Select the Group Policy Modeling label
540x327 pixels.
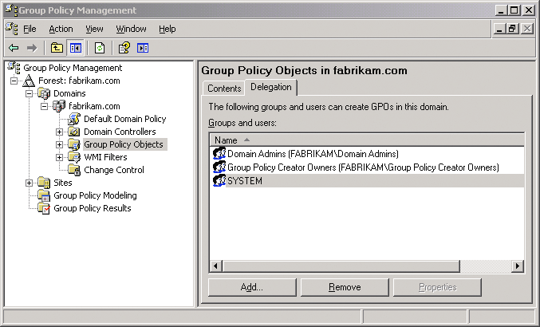point(95,195)
